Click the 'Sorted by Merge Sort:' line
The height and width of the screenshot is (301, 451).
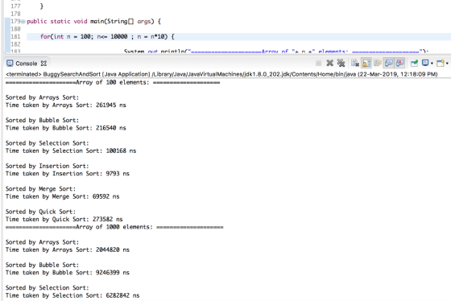pyautogui.click(x=40, y=189)
